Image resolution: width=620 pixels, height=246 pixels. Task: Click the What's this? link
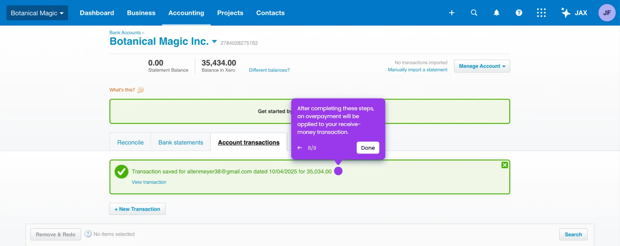coord(122,90)
